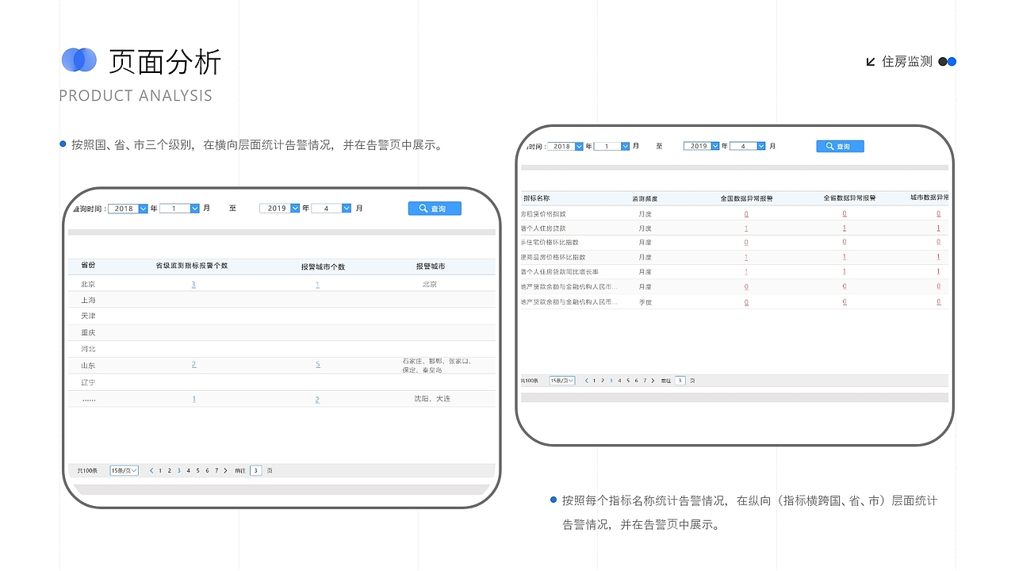Image resolution: width=1015 pixels, height=571 pixels.
Task: Click the 监测频度 column header
Action: coord(645,198)
